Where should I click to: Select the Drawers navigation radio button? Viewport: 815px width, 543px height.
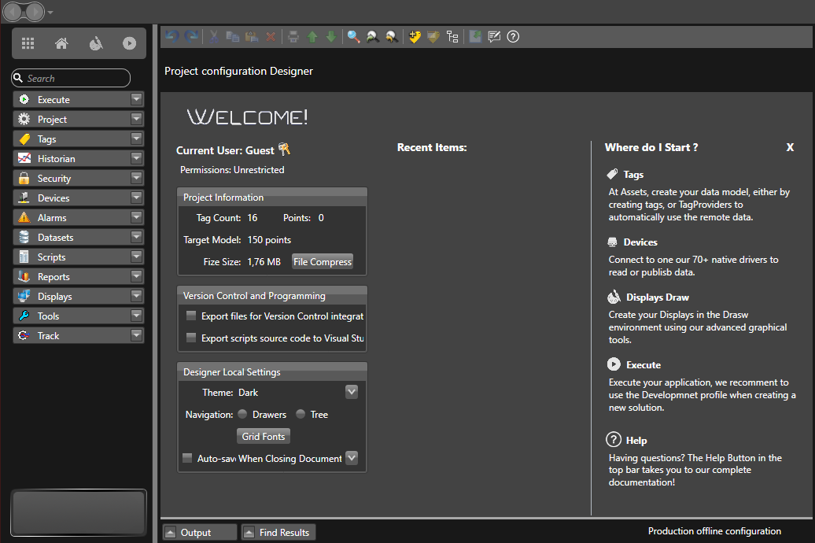click(243, 415)
